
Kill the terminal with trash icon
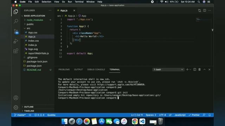point(199,69)
